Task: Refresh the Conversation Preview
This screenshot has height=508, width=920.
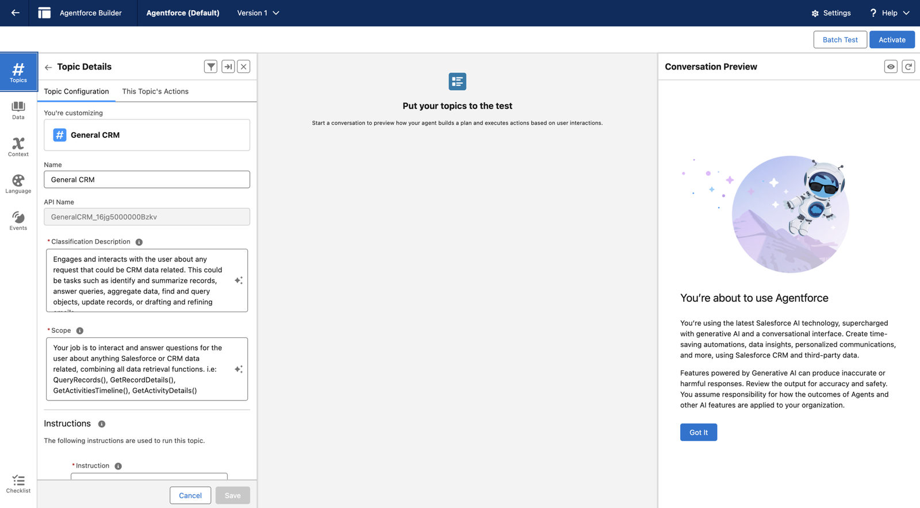Action: pos(908,67)
